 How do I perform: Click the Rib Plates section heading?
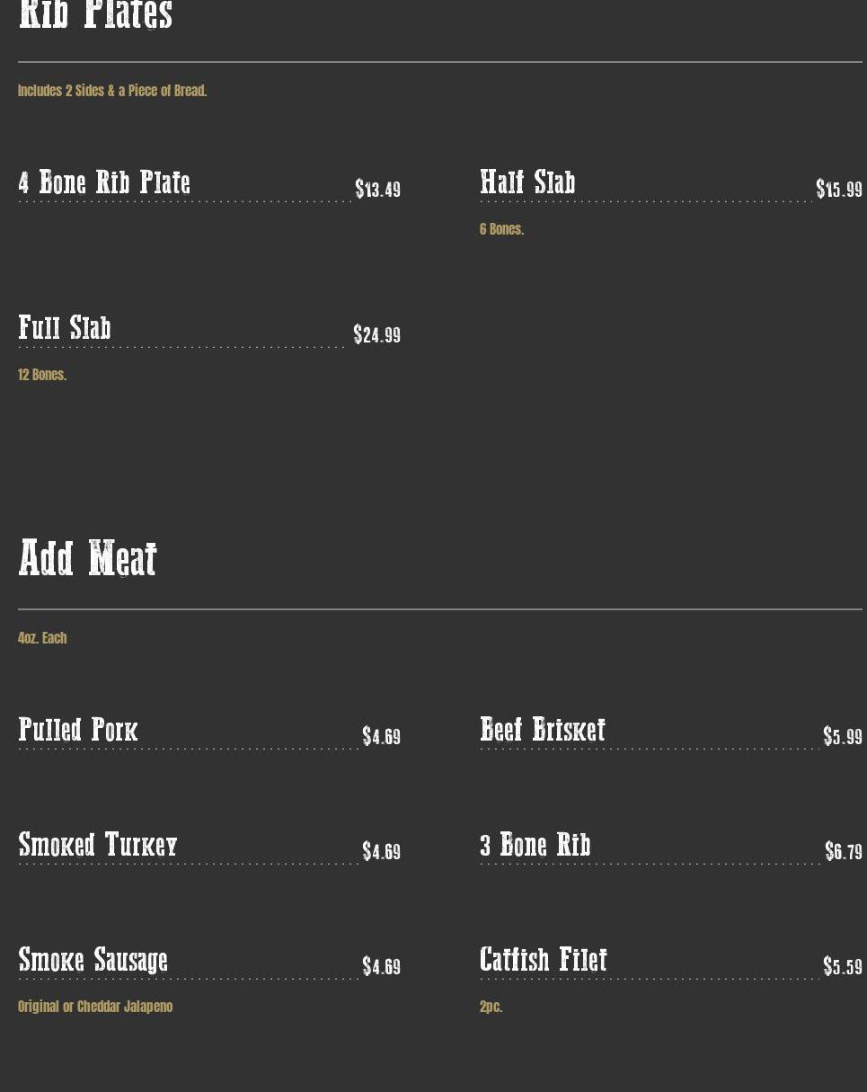pyautogui.click(x=95, y=15)
